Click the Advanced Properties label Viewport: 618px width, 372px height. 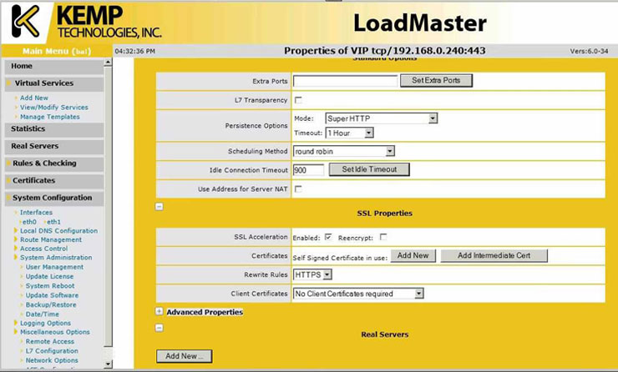coord(205,312)
